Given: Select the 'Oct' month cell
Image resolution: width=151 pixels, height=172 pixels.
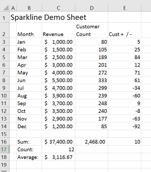Looking at the screenshot, I should click(x=29, y=111).
